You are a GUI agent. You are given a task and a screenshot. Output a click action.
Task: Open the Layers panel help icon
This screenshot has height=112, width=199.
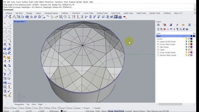(187, 29)
